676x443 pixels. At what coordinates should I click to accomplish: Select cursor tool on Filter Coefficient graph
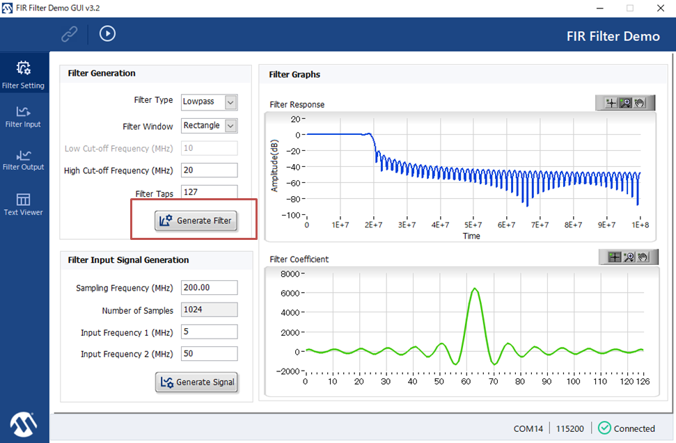614,257
